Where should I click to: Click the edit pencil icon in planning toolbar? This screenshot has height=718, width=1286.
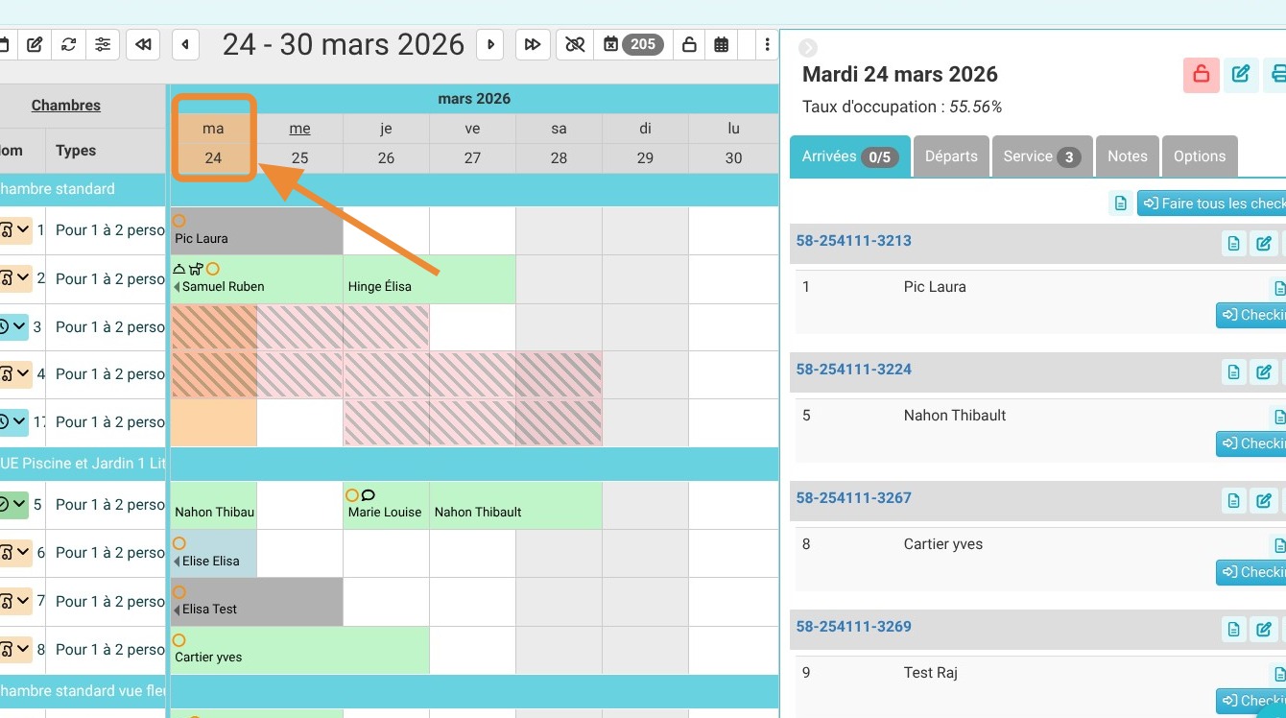pyautogui.click(x=35, y=44)
